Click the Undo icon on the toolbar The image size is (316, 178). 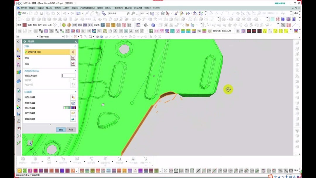point(65,13)
